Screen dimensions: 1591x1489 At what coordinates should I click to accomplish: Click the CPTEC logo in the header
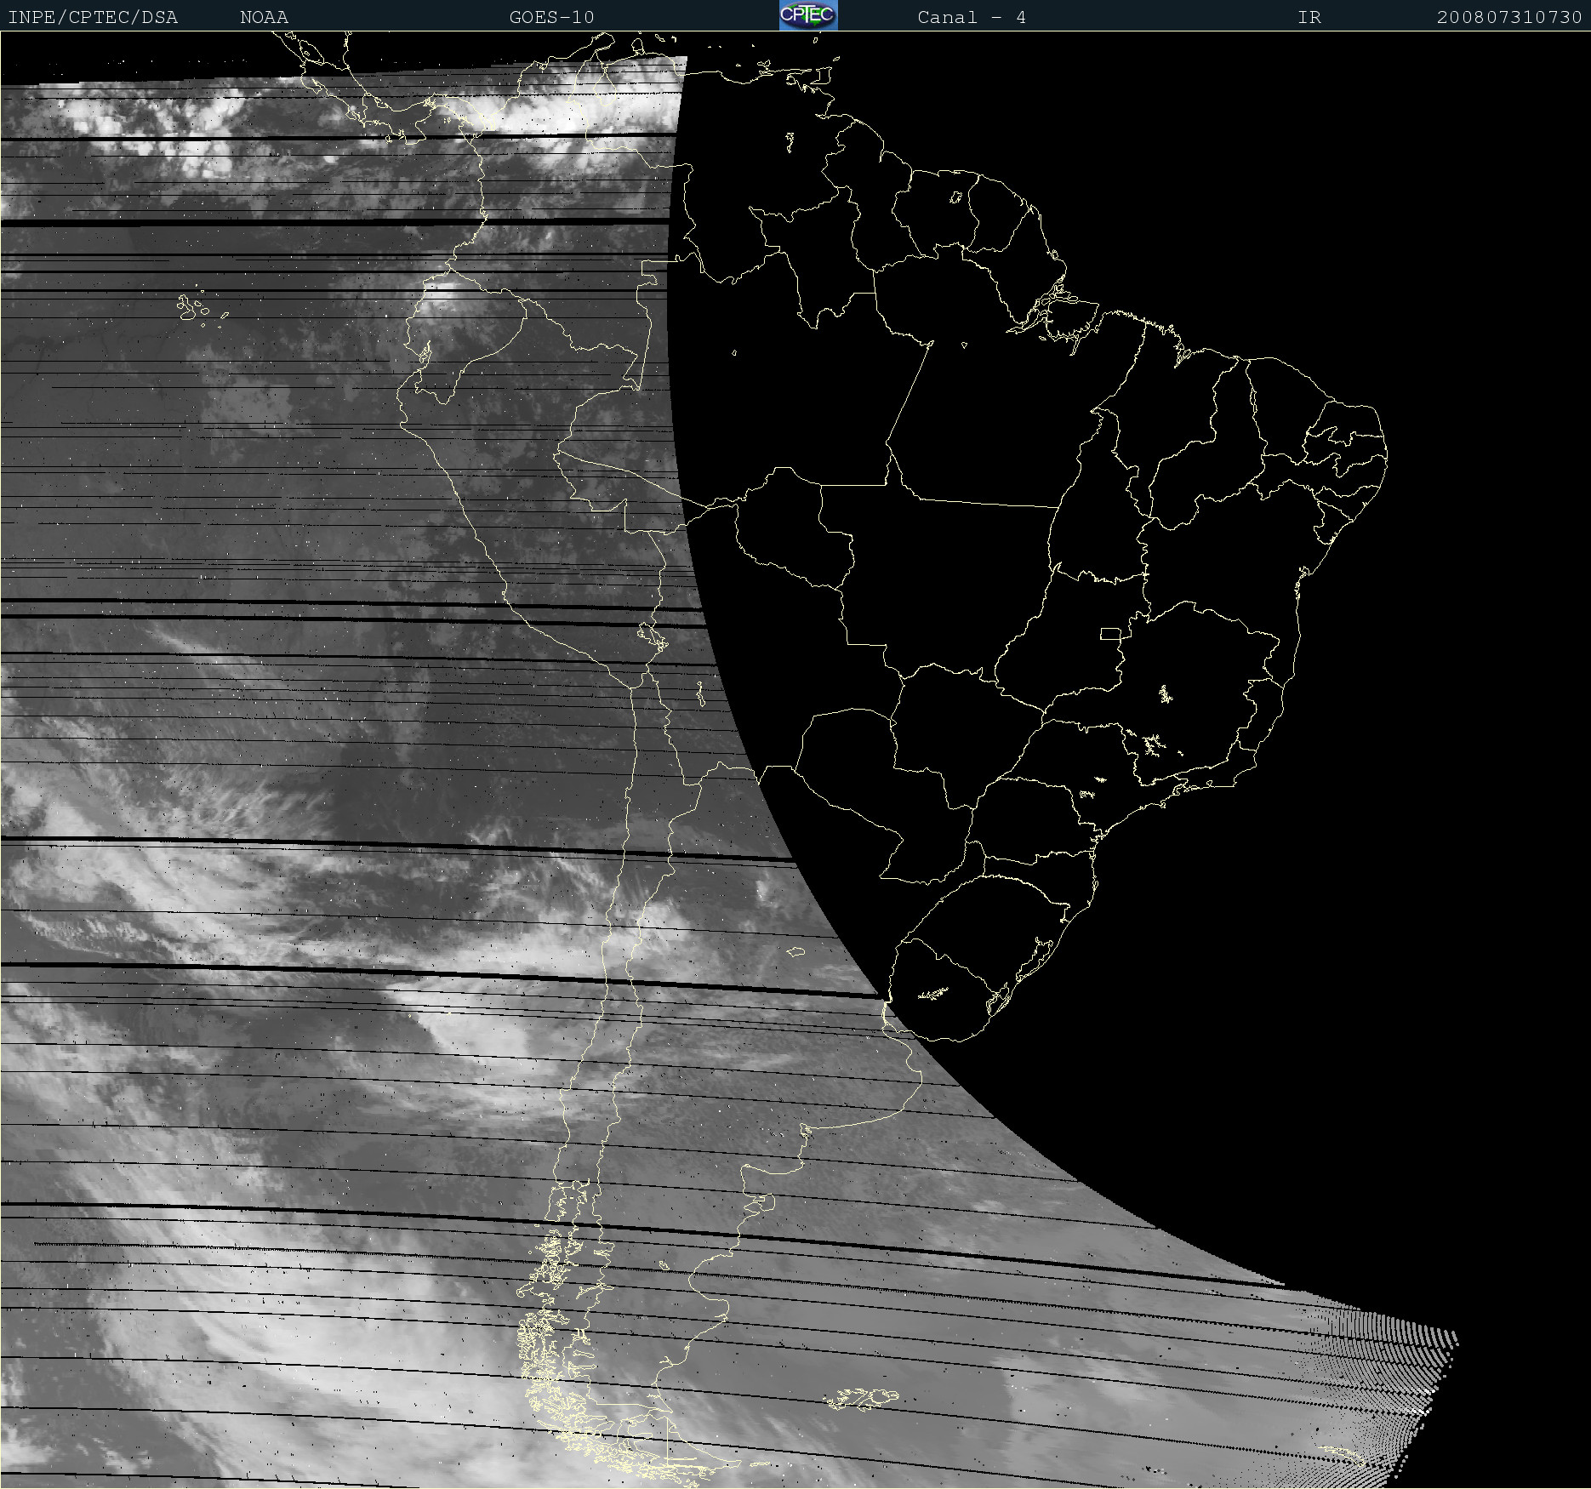807,15
